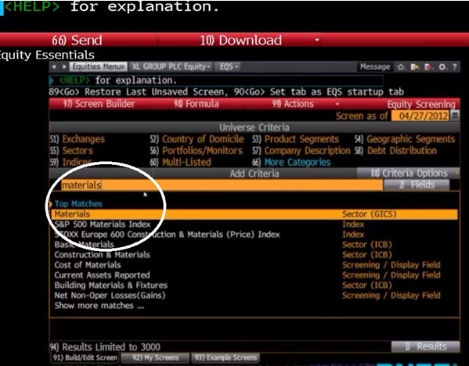Click the back navigation arrow in toolbar
The image size is (469, 366).
(54, 66)
